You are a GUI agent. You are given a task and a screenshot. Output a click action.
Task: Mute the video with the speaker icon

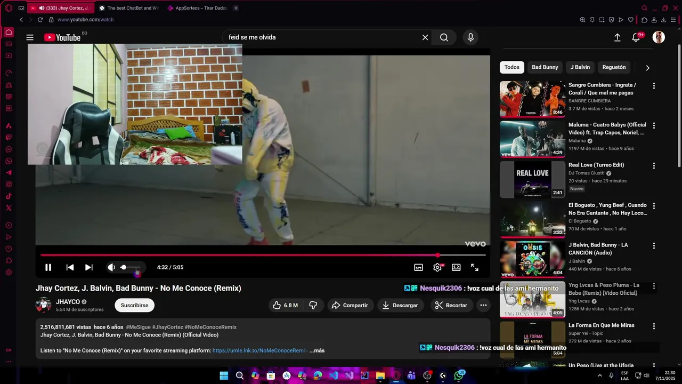click(x=111, y=267)
